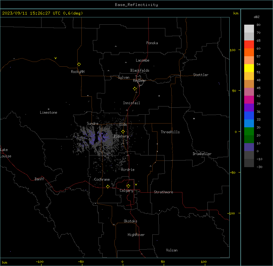Select the 57 dBZ light orange swatch
The width and height of the screenshot is (273, 266).
click(249, 60)
